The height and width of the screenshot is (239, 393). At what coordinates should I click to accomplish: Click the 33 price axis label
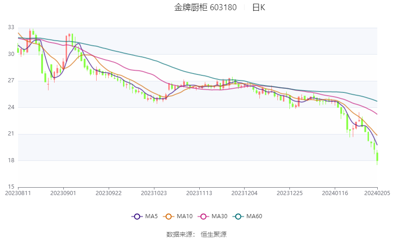pos(11,27)
